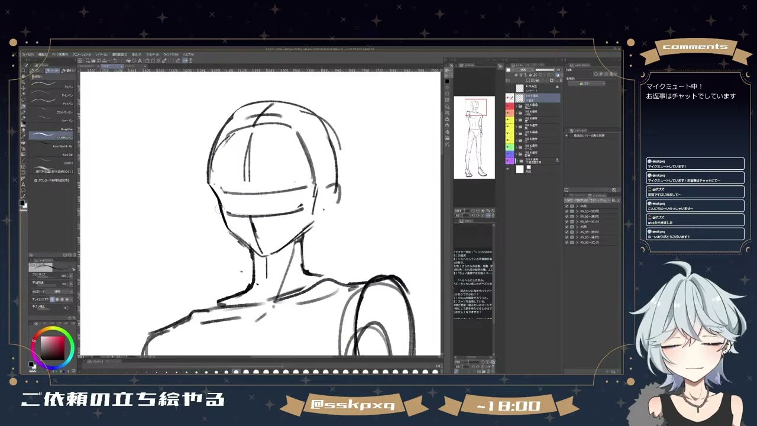The image size is (757, 426).
Task: Click icon at bottom right of color wheel
Action: [73, 370]
